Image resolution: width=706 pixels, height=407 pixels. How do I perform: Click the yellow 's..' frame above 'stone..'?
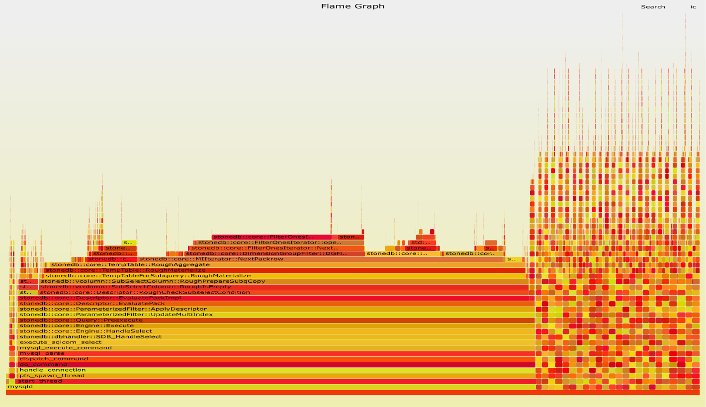coord(129,243)
